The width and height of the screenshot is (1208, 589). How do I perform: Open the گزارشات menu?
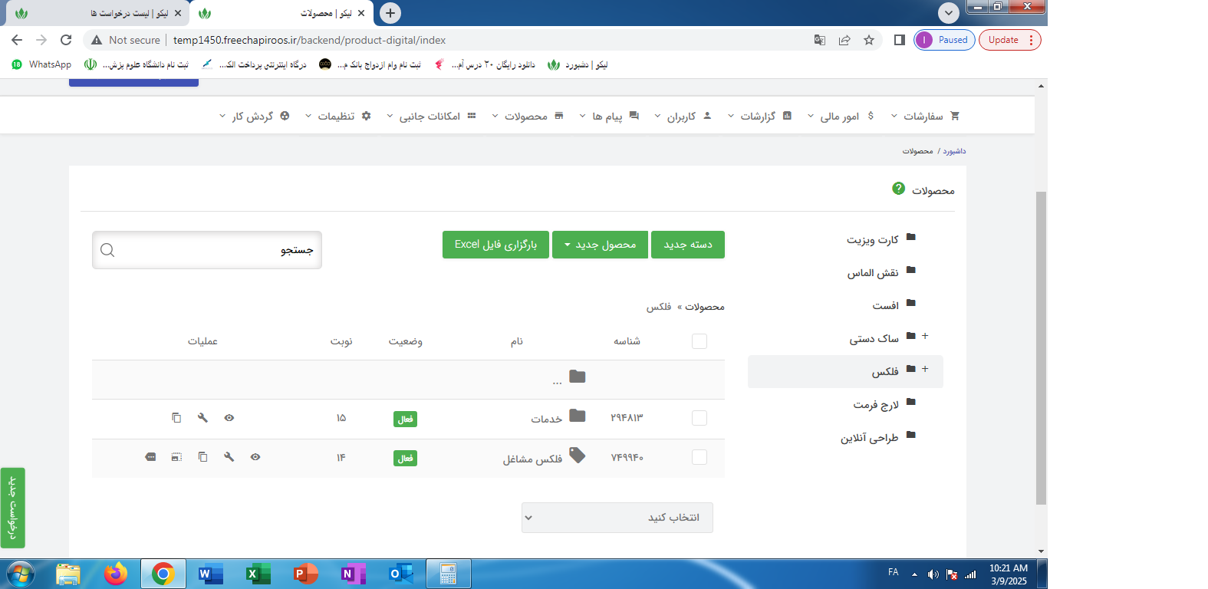pos(759,117)
